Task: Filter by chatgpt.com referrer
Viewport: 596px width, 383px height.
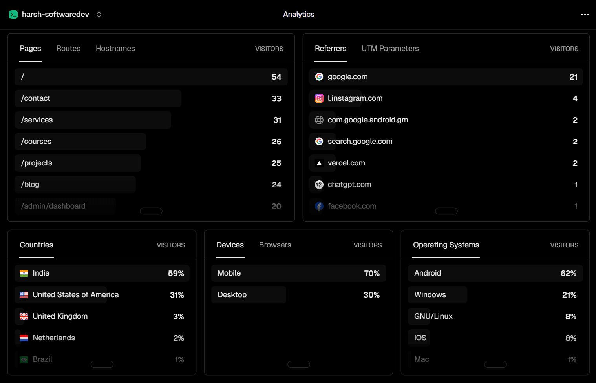Action: [446, 185]
